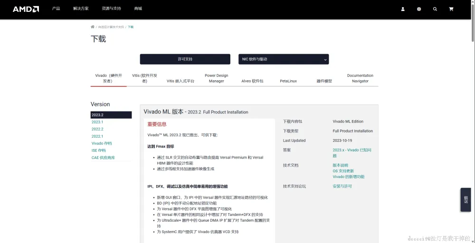This screenshot has height=243, width=475.
Task: Click the 技术支持论坛 label
Action: coord(294,187)
